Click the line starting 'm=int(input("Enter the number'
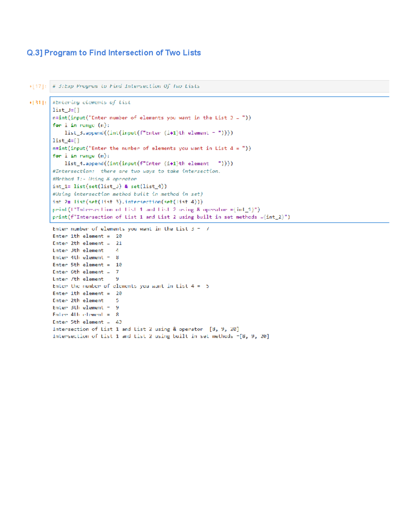The height and width of the screenshot is (525, 406). coord(152,148)
